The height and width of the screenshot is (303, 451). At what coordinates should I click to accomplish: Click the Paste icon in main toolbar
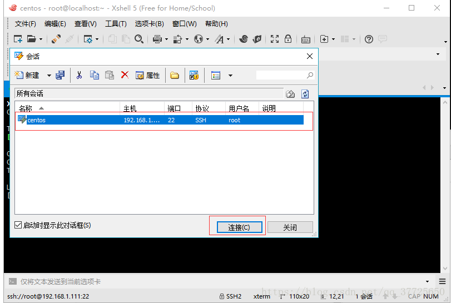(x=126, y=39)
